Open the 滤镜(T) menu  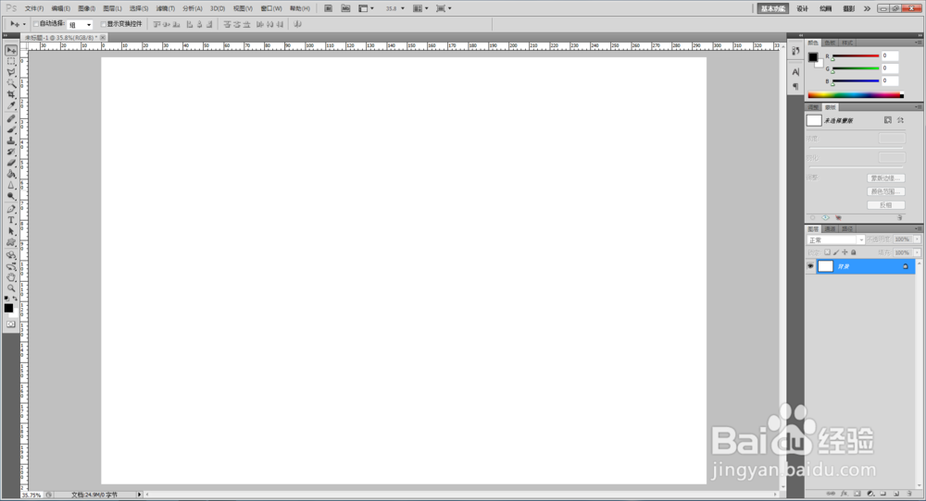(166, 9)
